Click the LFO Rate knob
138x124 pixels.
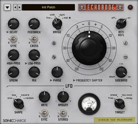(x=44, y=97)
